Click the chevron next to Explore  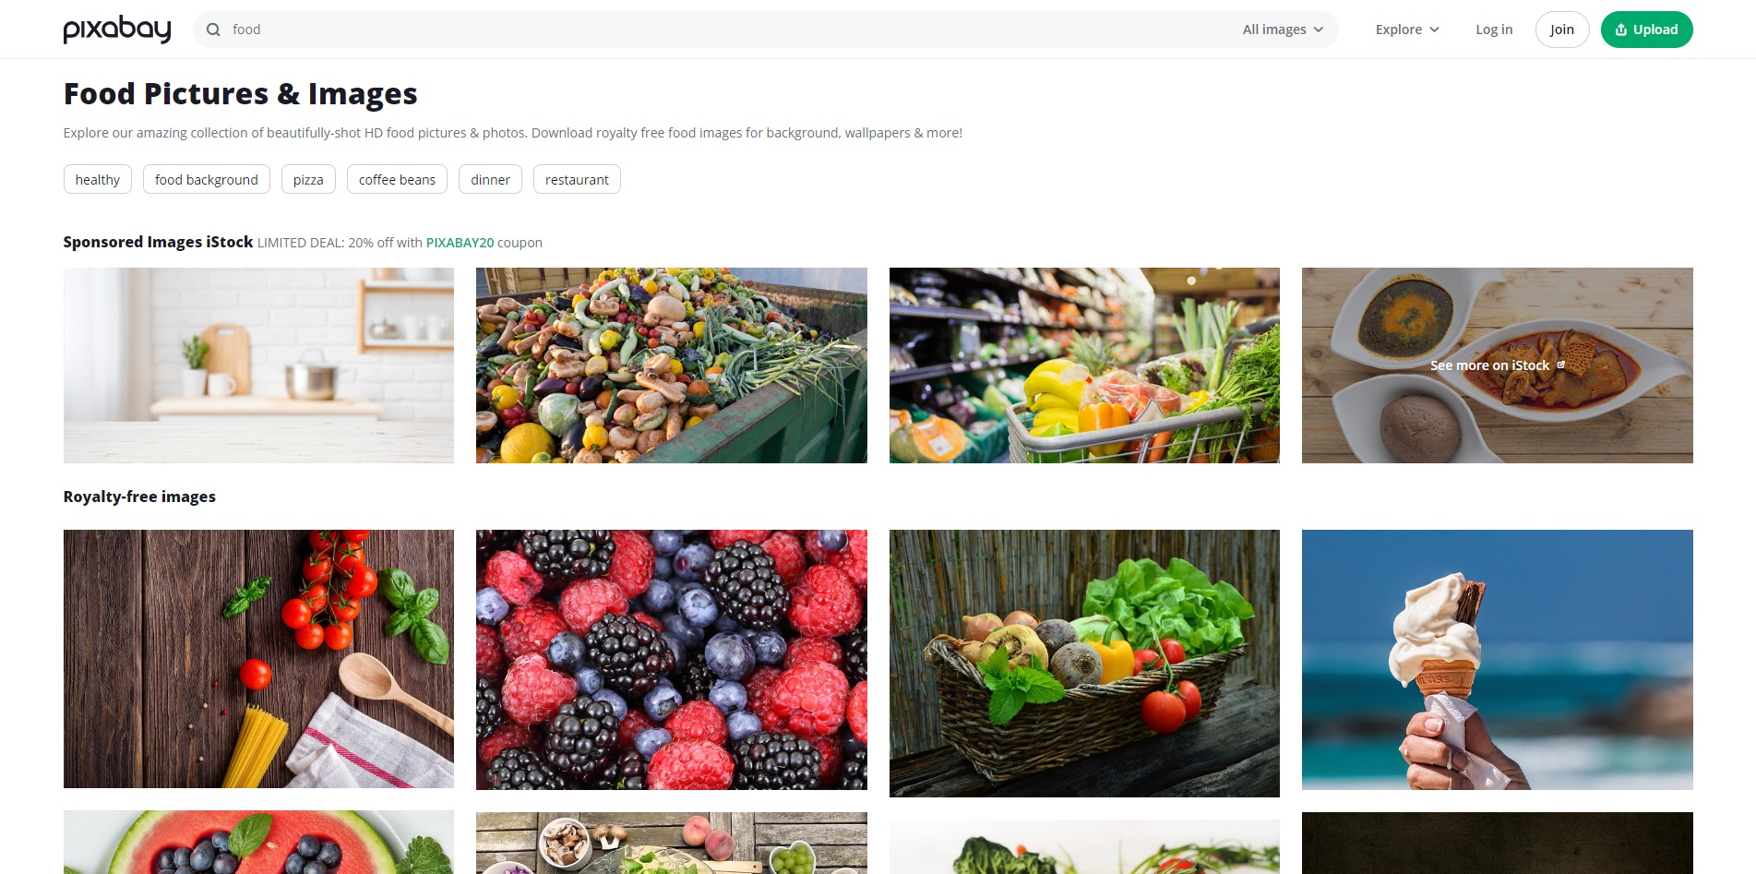pyautogui.click(x=1434, y=30)
